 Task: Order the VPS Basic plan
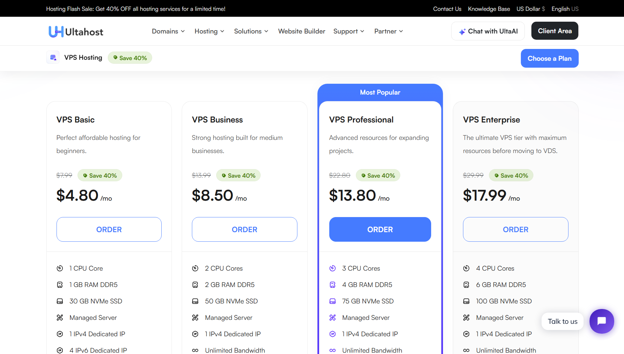coord(109,230)
